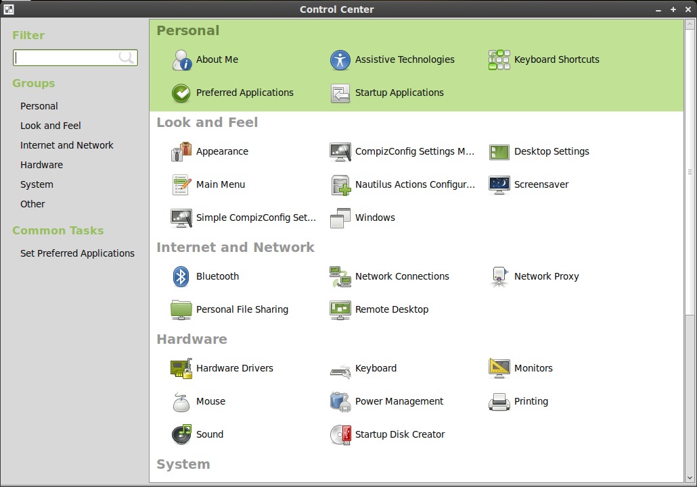Click the 'Startup Disk Creator' label
The height and width of the screenshot is (487, 697).
pyautogui.click(x=400, y=435)
